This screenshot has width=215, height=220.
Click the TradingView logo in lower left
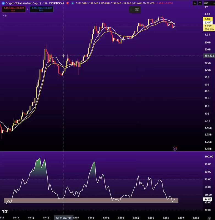5,211
